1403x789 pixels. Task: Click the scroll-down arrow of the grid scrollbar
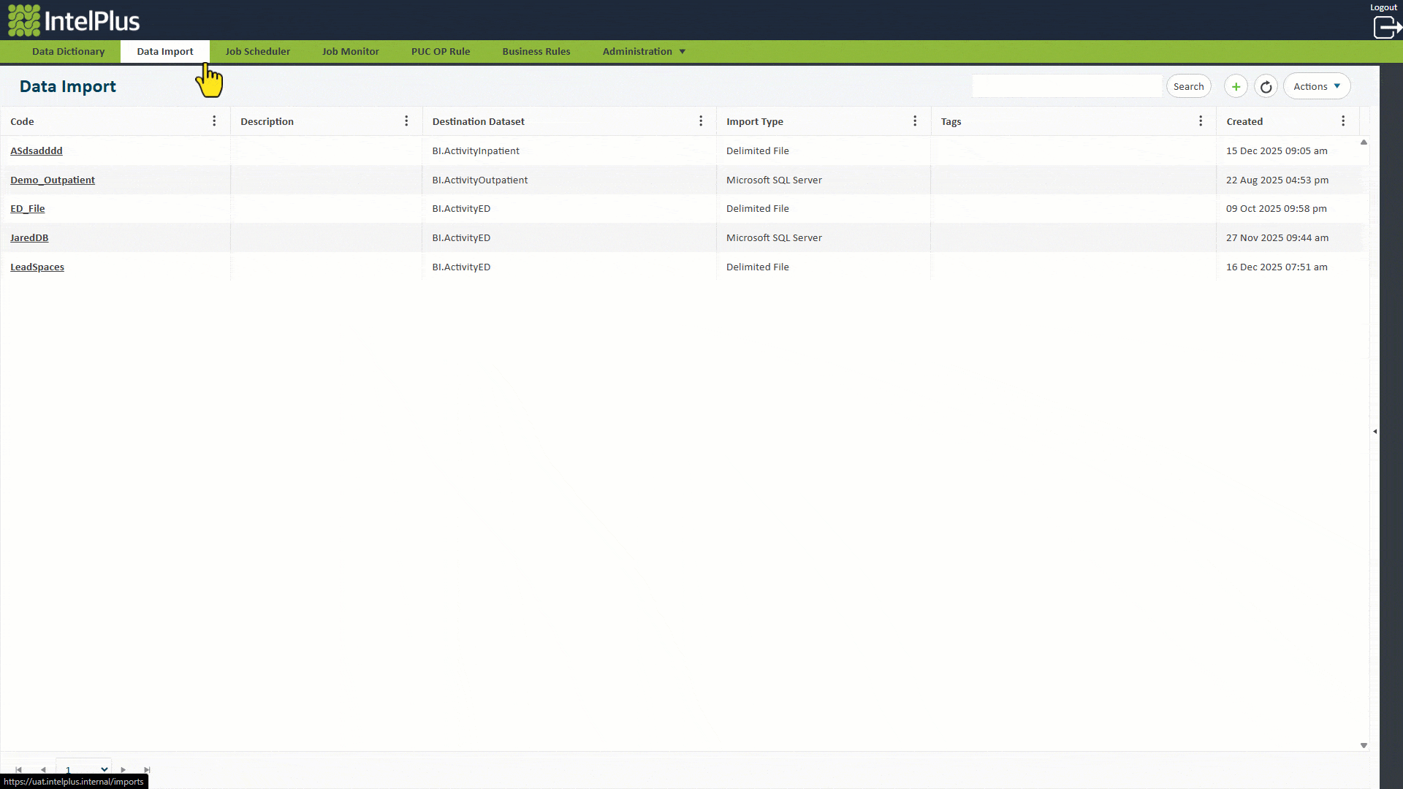[1364, 745]
